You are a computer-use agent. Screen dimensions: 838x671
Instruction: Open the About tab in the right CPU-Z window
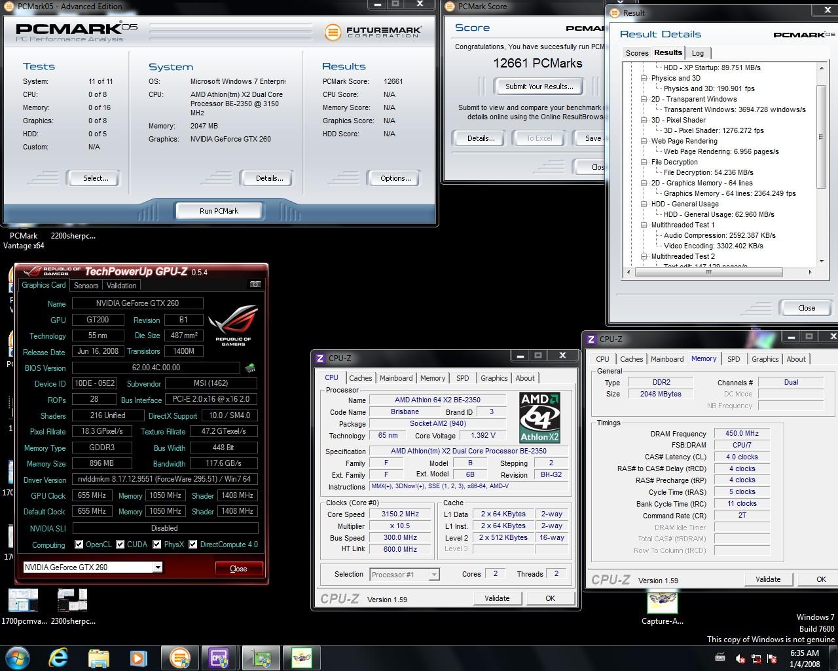(x=796, y=359)
